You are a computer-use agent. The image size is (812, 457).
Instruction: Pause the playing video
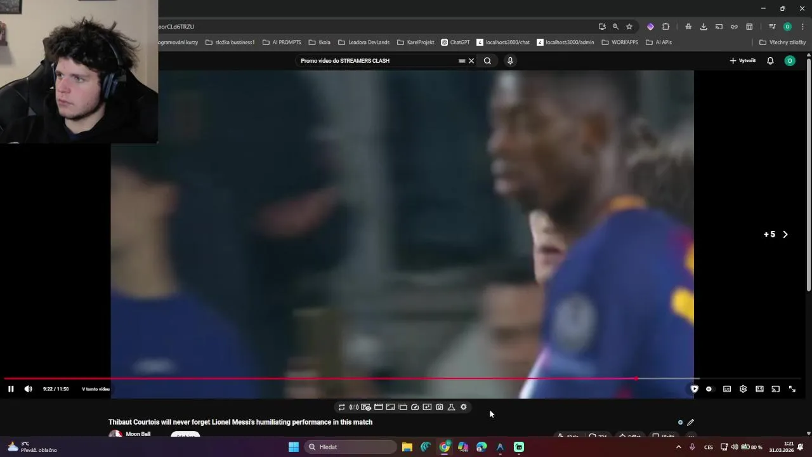[x=11, y=389]
